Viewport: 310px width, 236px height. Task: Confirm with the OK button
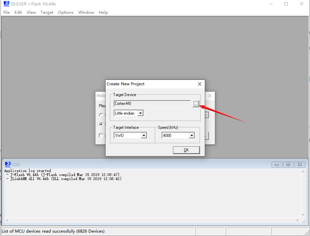point(187,150)
